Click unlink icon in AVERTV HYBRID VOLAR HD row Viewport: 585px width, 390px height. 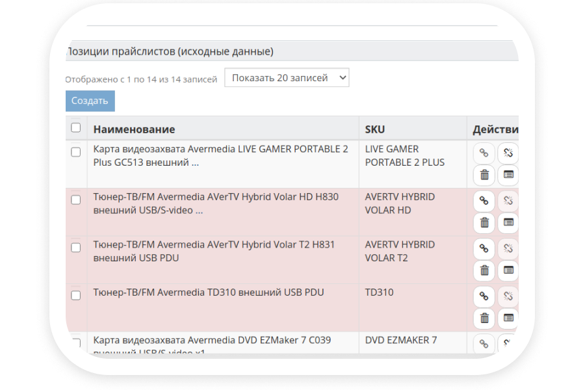pos(508,201)
